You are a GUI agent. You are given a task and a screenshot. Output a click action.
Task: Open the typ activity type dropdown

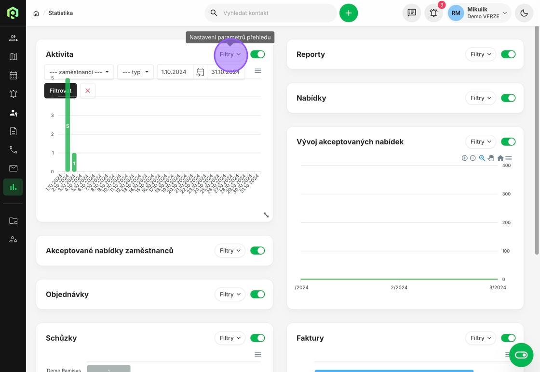pyautogui.click(x=135, y=72)
